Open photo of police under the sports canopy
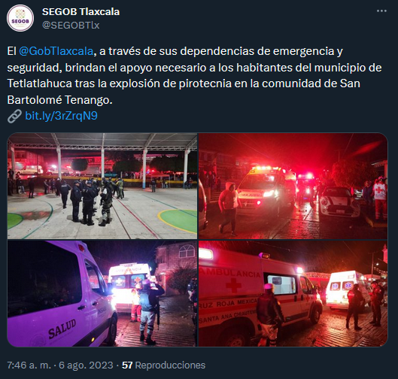 102,186
